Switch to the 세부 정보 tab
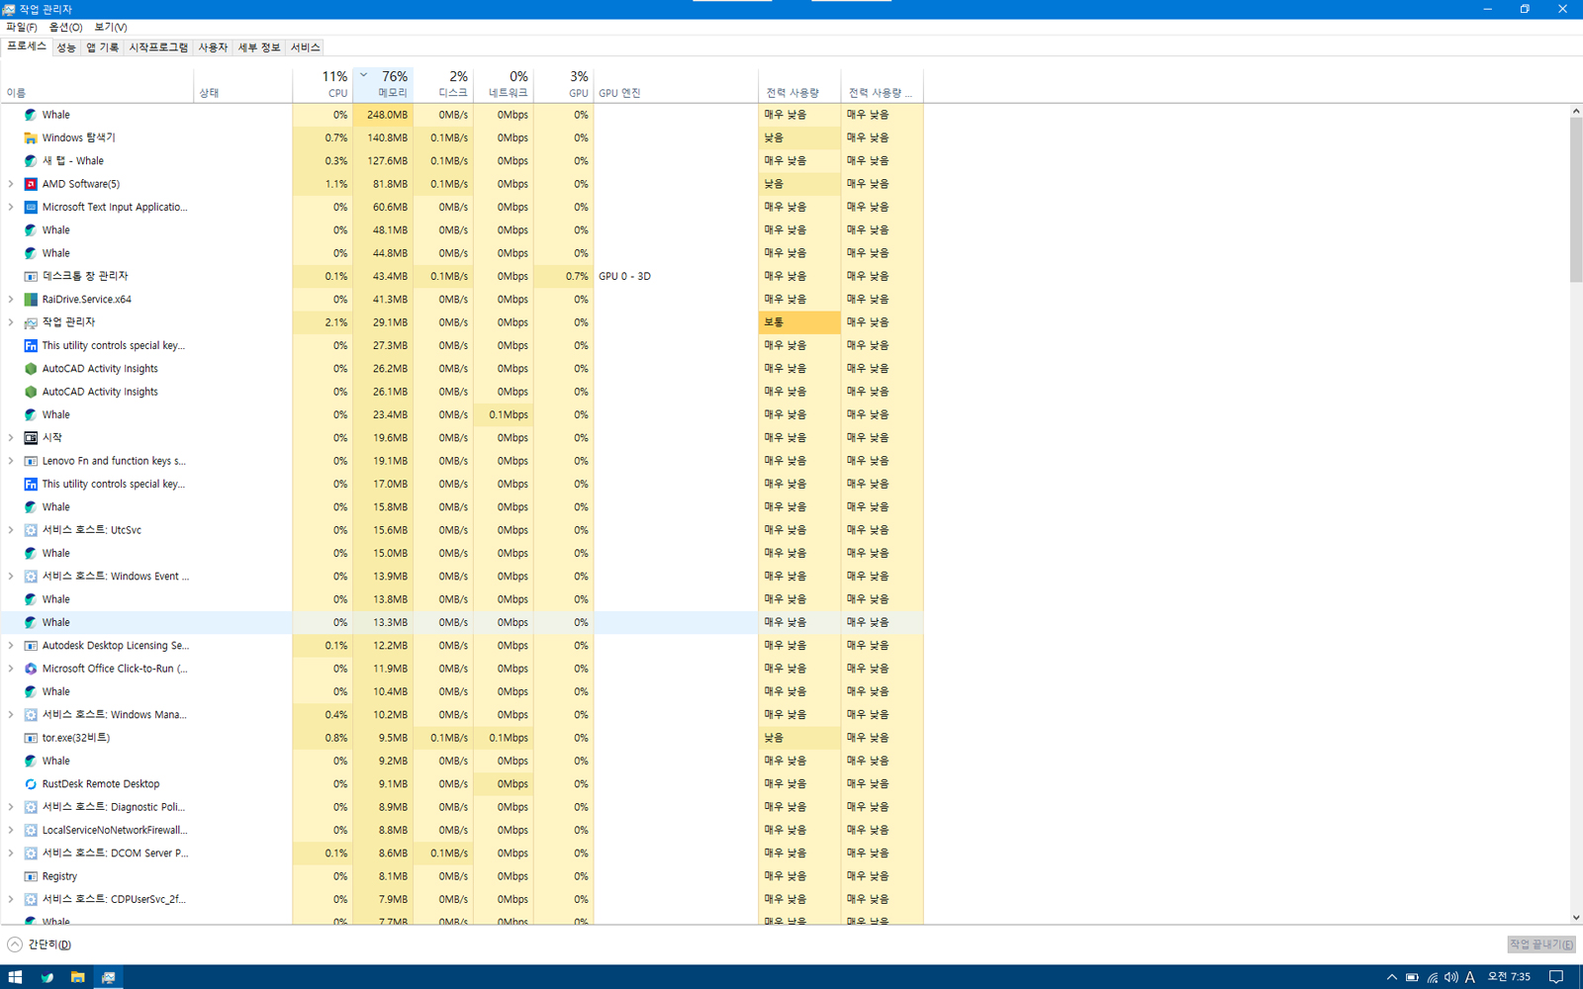The image size is (1583, 989). tap(259, 47)
